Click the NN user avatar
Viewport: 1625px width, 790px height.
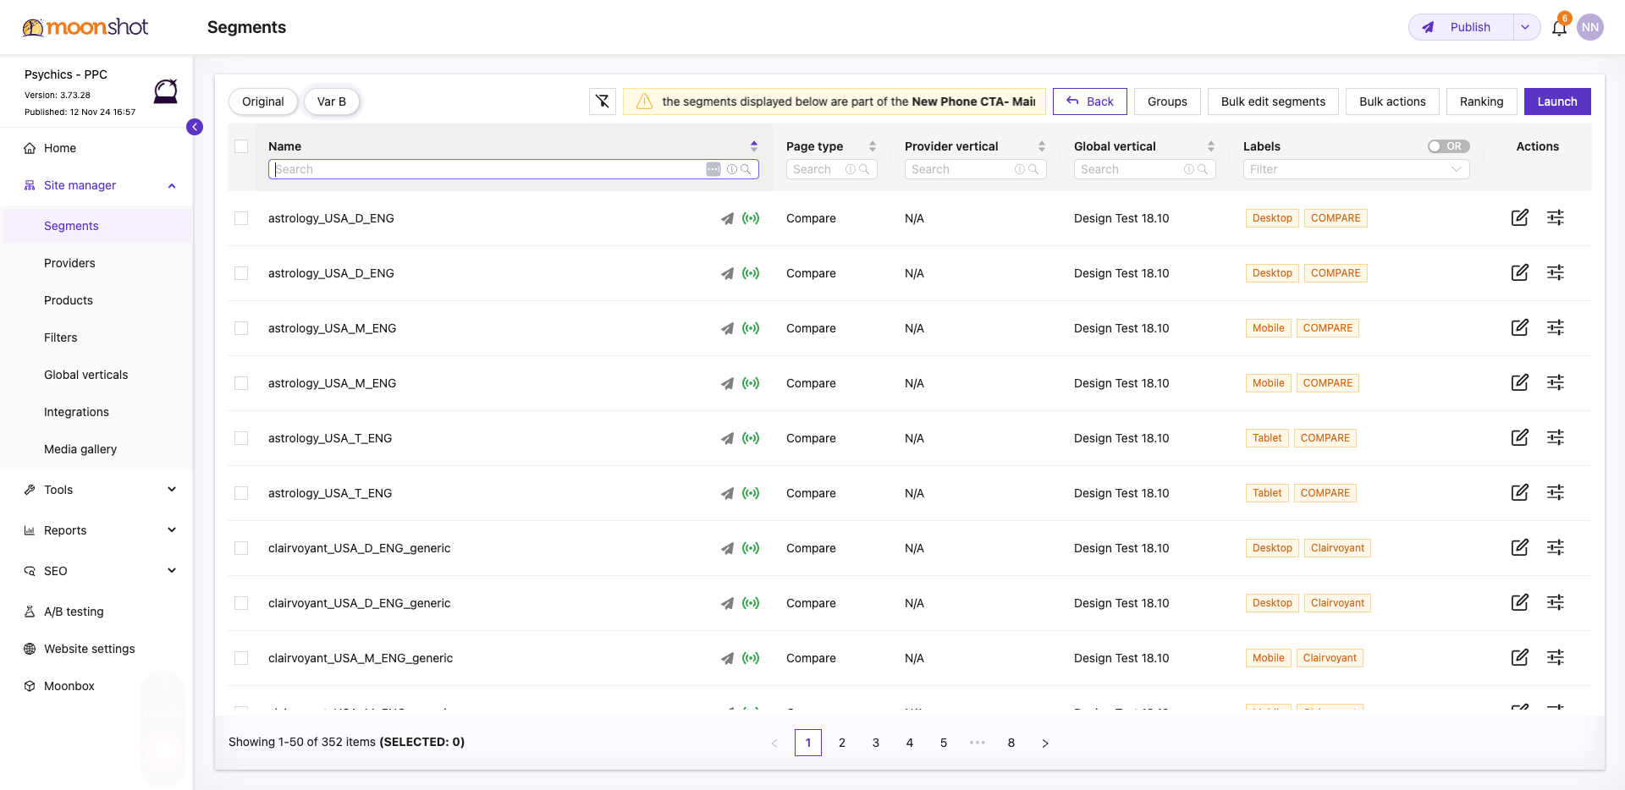coord(1590,27)
